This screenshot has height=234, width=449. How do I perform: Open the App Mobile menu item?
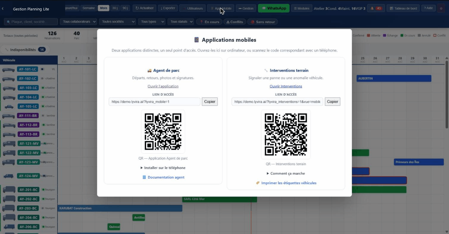point(220,8)
